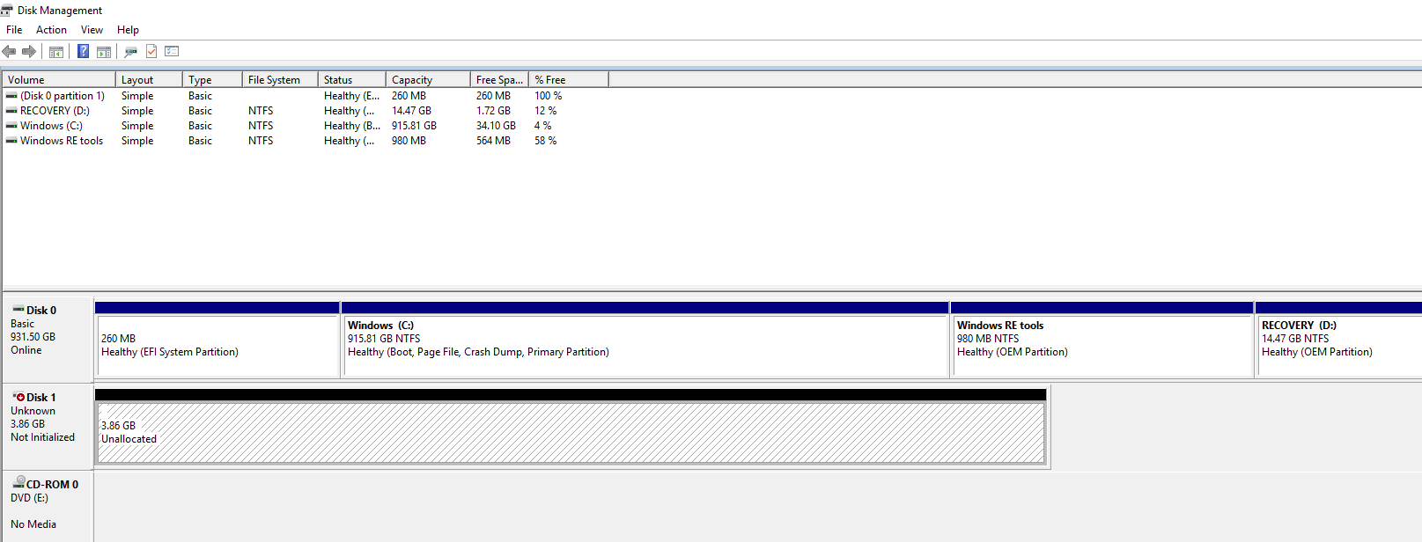Click the CD-ROM 0 No Media label
Screen dimensions: 1422x542
pos(33,524)
